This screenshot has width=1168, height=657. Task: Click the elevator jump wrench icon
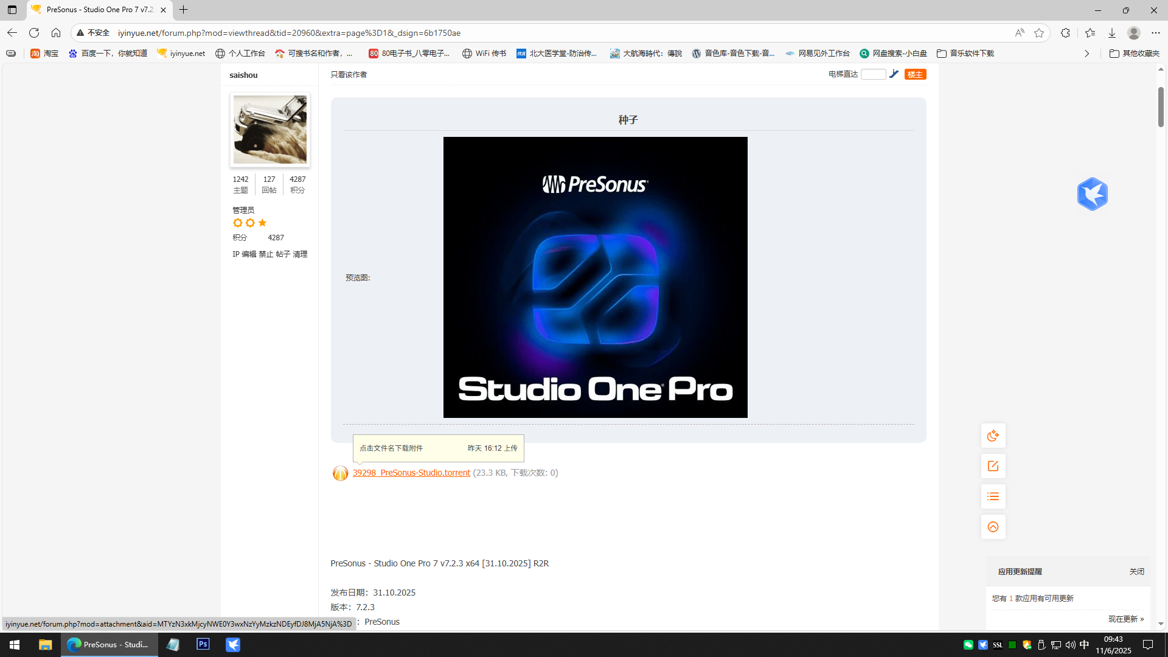tap(894, 74)
